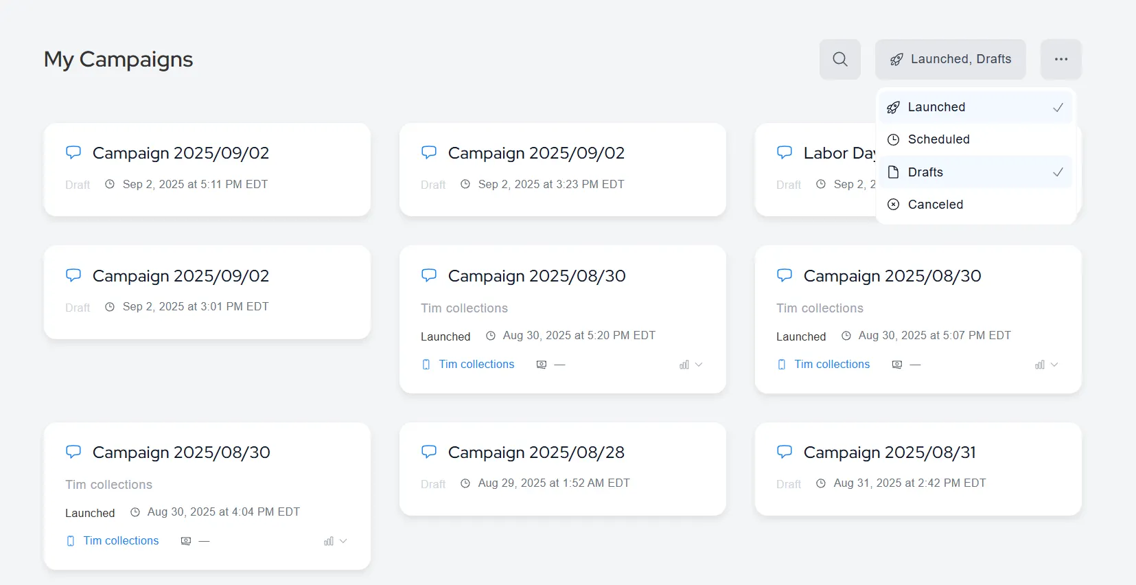Image resolution: width=1136 pixels, height=585 pixels.
Task: Collapse the Launched, Drafts filter dropdown
Action: click(x=950, y=59)
